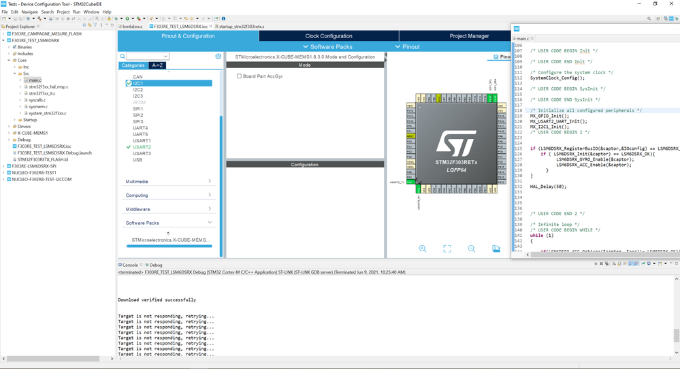Select the Pinout & Configuration tab
680x369 pixels.
pos(189,36)
